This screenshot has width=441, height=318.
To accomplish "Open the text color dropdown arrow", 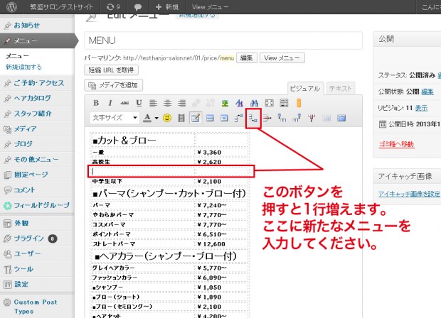I will (156, 118).
